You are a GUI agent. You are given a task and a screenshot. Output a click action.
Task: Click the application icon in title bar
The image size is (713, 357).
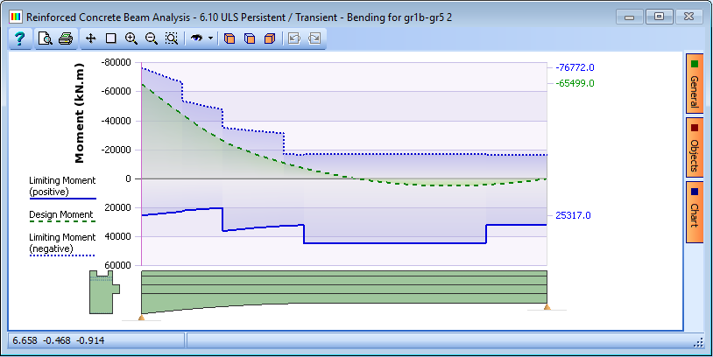point(16,17)
